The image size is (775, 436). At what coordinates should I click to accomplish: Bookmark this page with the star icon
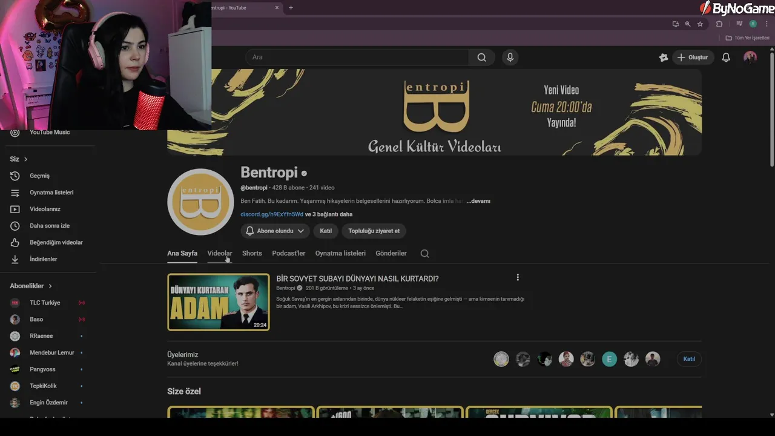coord(700,24)
